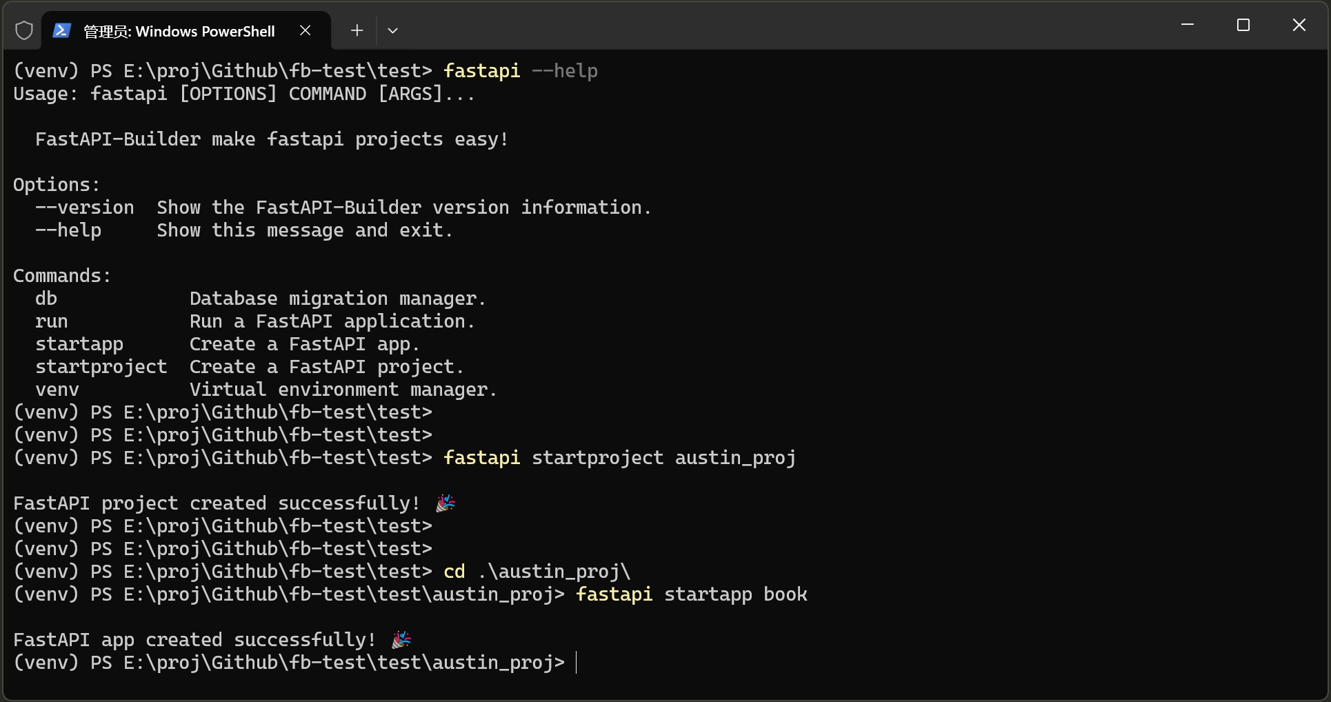Click the 'startapp' command name in list

[x=79, y=344]
